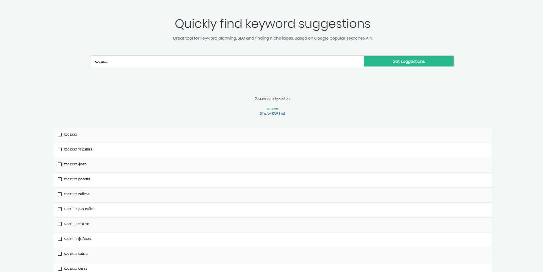
Task: Open the Show KW List link
Action: click(x=273, y=114)
